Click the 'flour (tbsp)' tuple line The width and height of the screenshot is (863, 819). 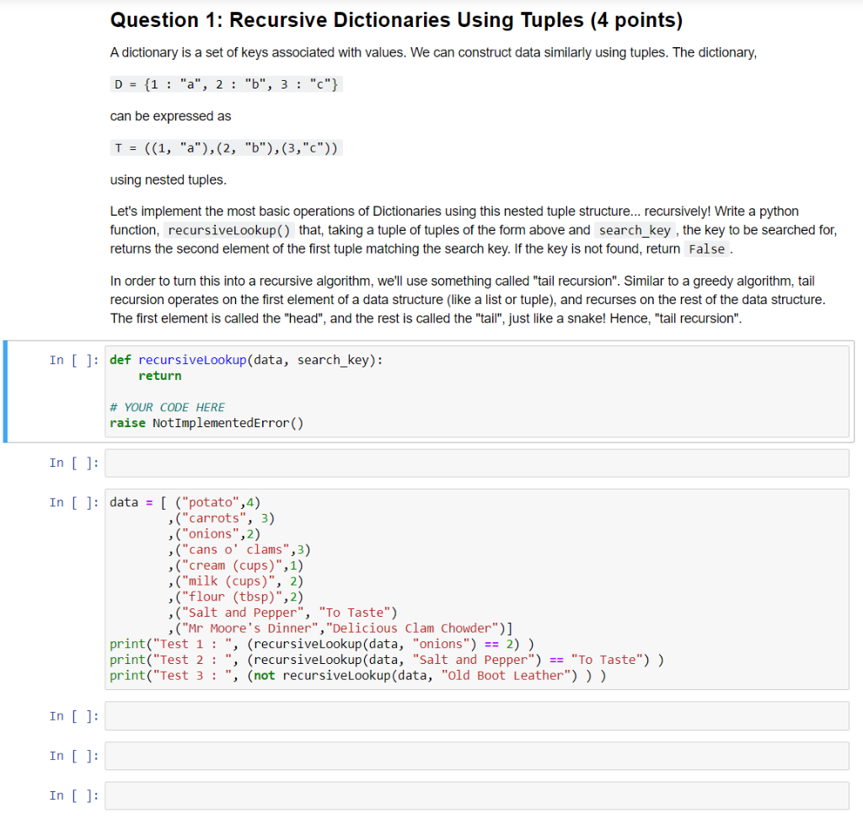[236, 597]
